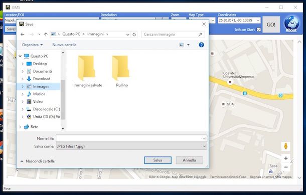Image resolution: width=306 pixels, height=195 pixels.
Task: Open the Coordinates dropdown in GMS
Action: tap(258, 20)
